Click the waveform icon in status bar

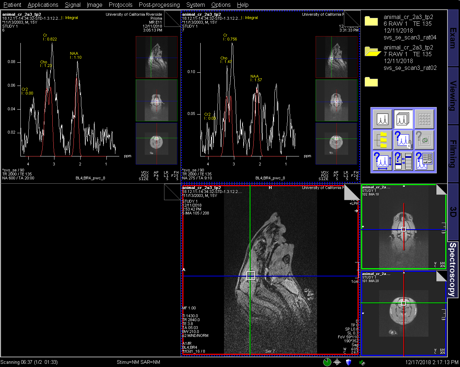(x=337, y=362)
